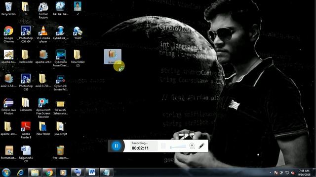Click the tray volume icon
The height and width of the screenshot is (177, 316).
point(293,173)
